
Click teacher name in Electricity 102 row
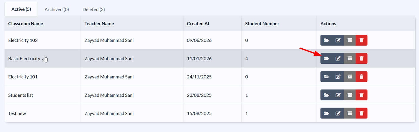click(x=109, y=40)
